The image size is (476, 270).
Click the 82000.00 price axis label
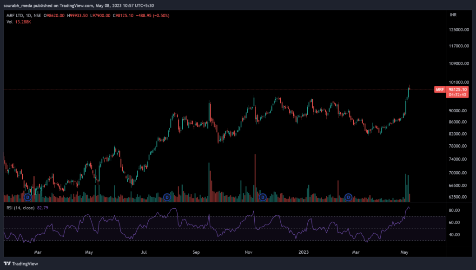pyautogui.click(x=458, y=134)
